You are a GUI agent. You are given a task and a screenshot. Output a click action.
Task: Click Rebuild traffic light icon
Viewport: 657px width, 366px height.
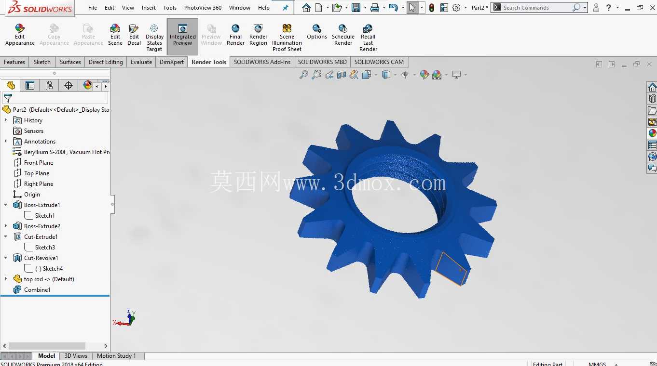[432, 8]
